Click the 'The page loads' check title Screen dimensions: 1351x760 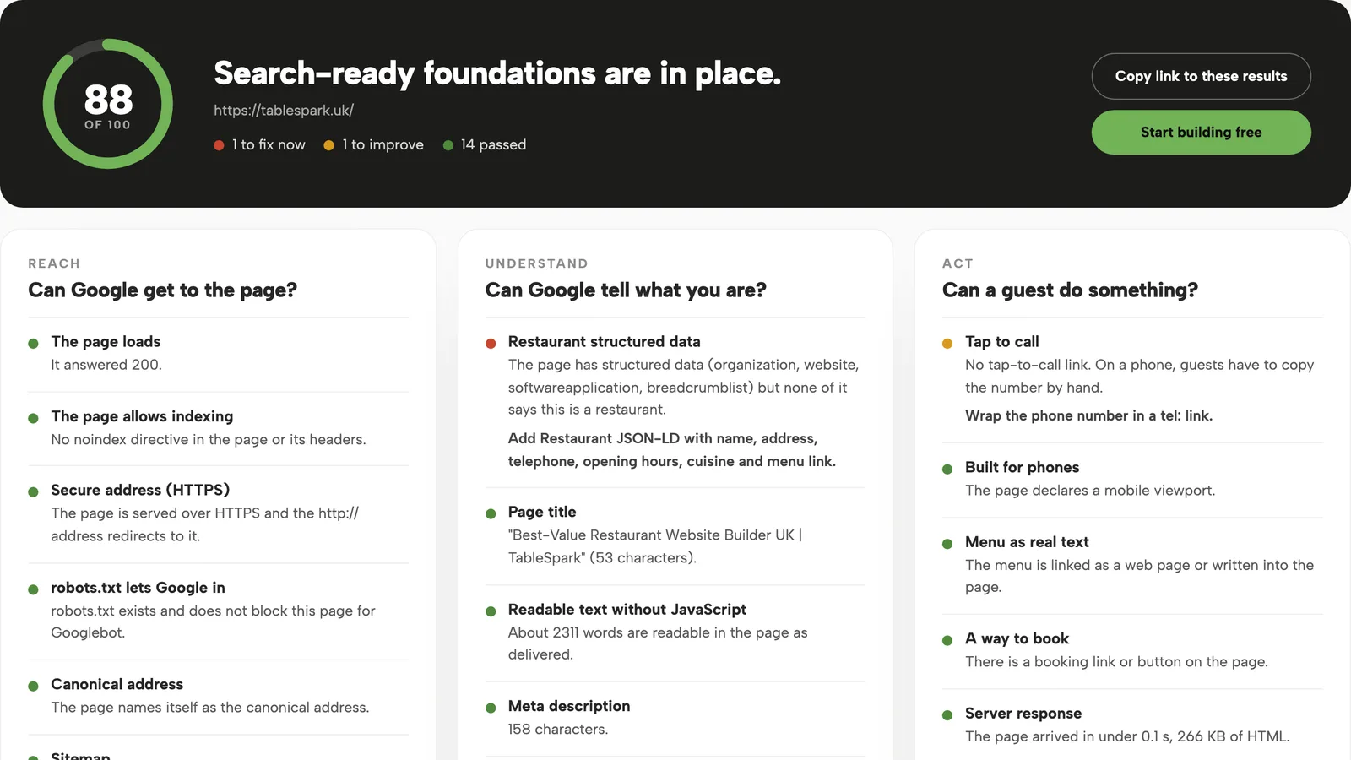click(106, 341)
